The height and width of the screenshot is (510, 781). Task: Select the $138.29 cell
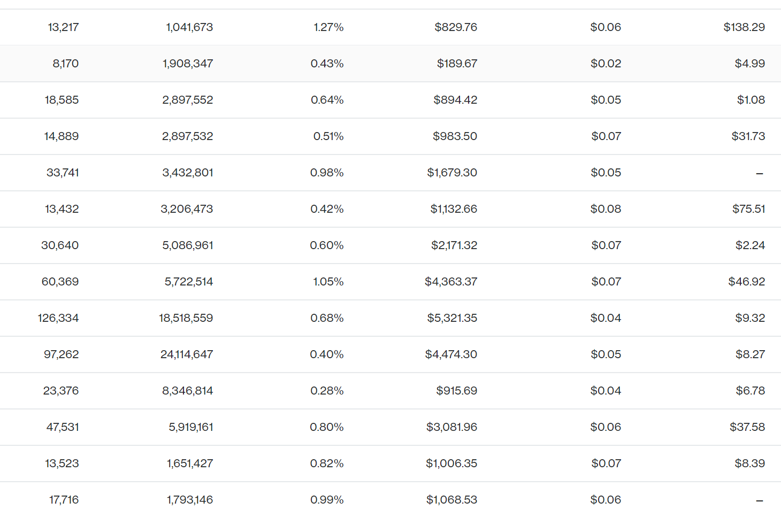744,27
